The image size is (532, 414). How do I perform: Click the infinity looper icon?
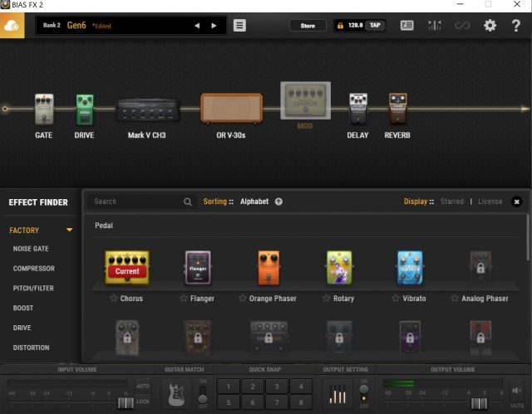pyautogui.click(x=462, y=26)
